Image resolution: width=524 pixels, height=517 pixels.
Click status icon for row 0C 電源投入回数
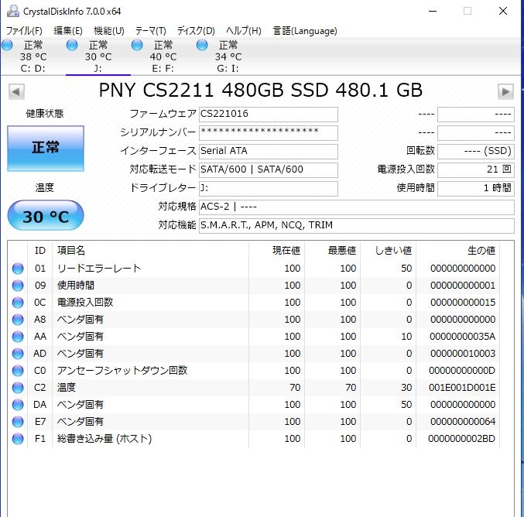[18, 303]
